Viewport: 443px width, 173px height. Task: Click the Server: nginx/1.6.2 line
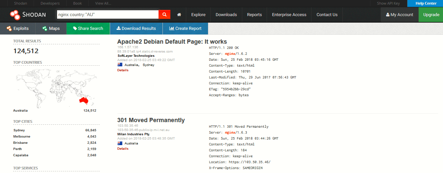point(228,54)
